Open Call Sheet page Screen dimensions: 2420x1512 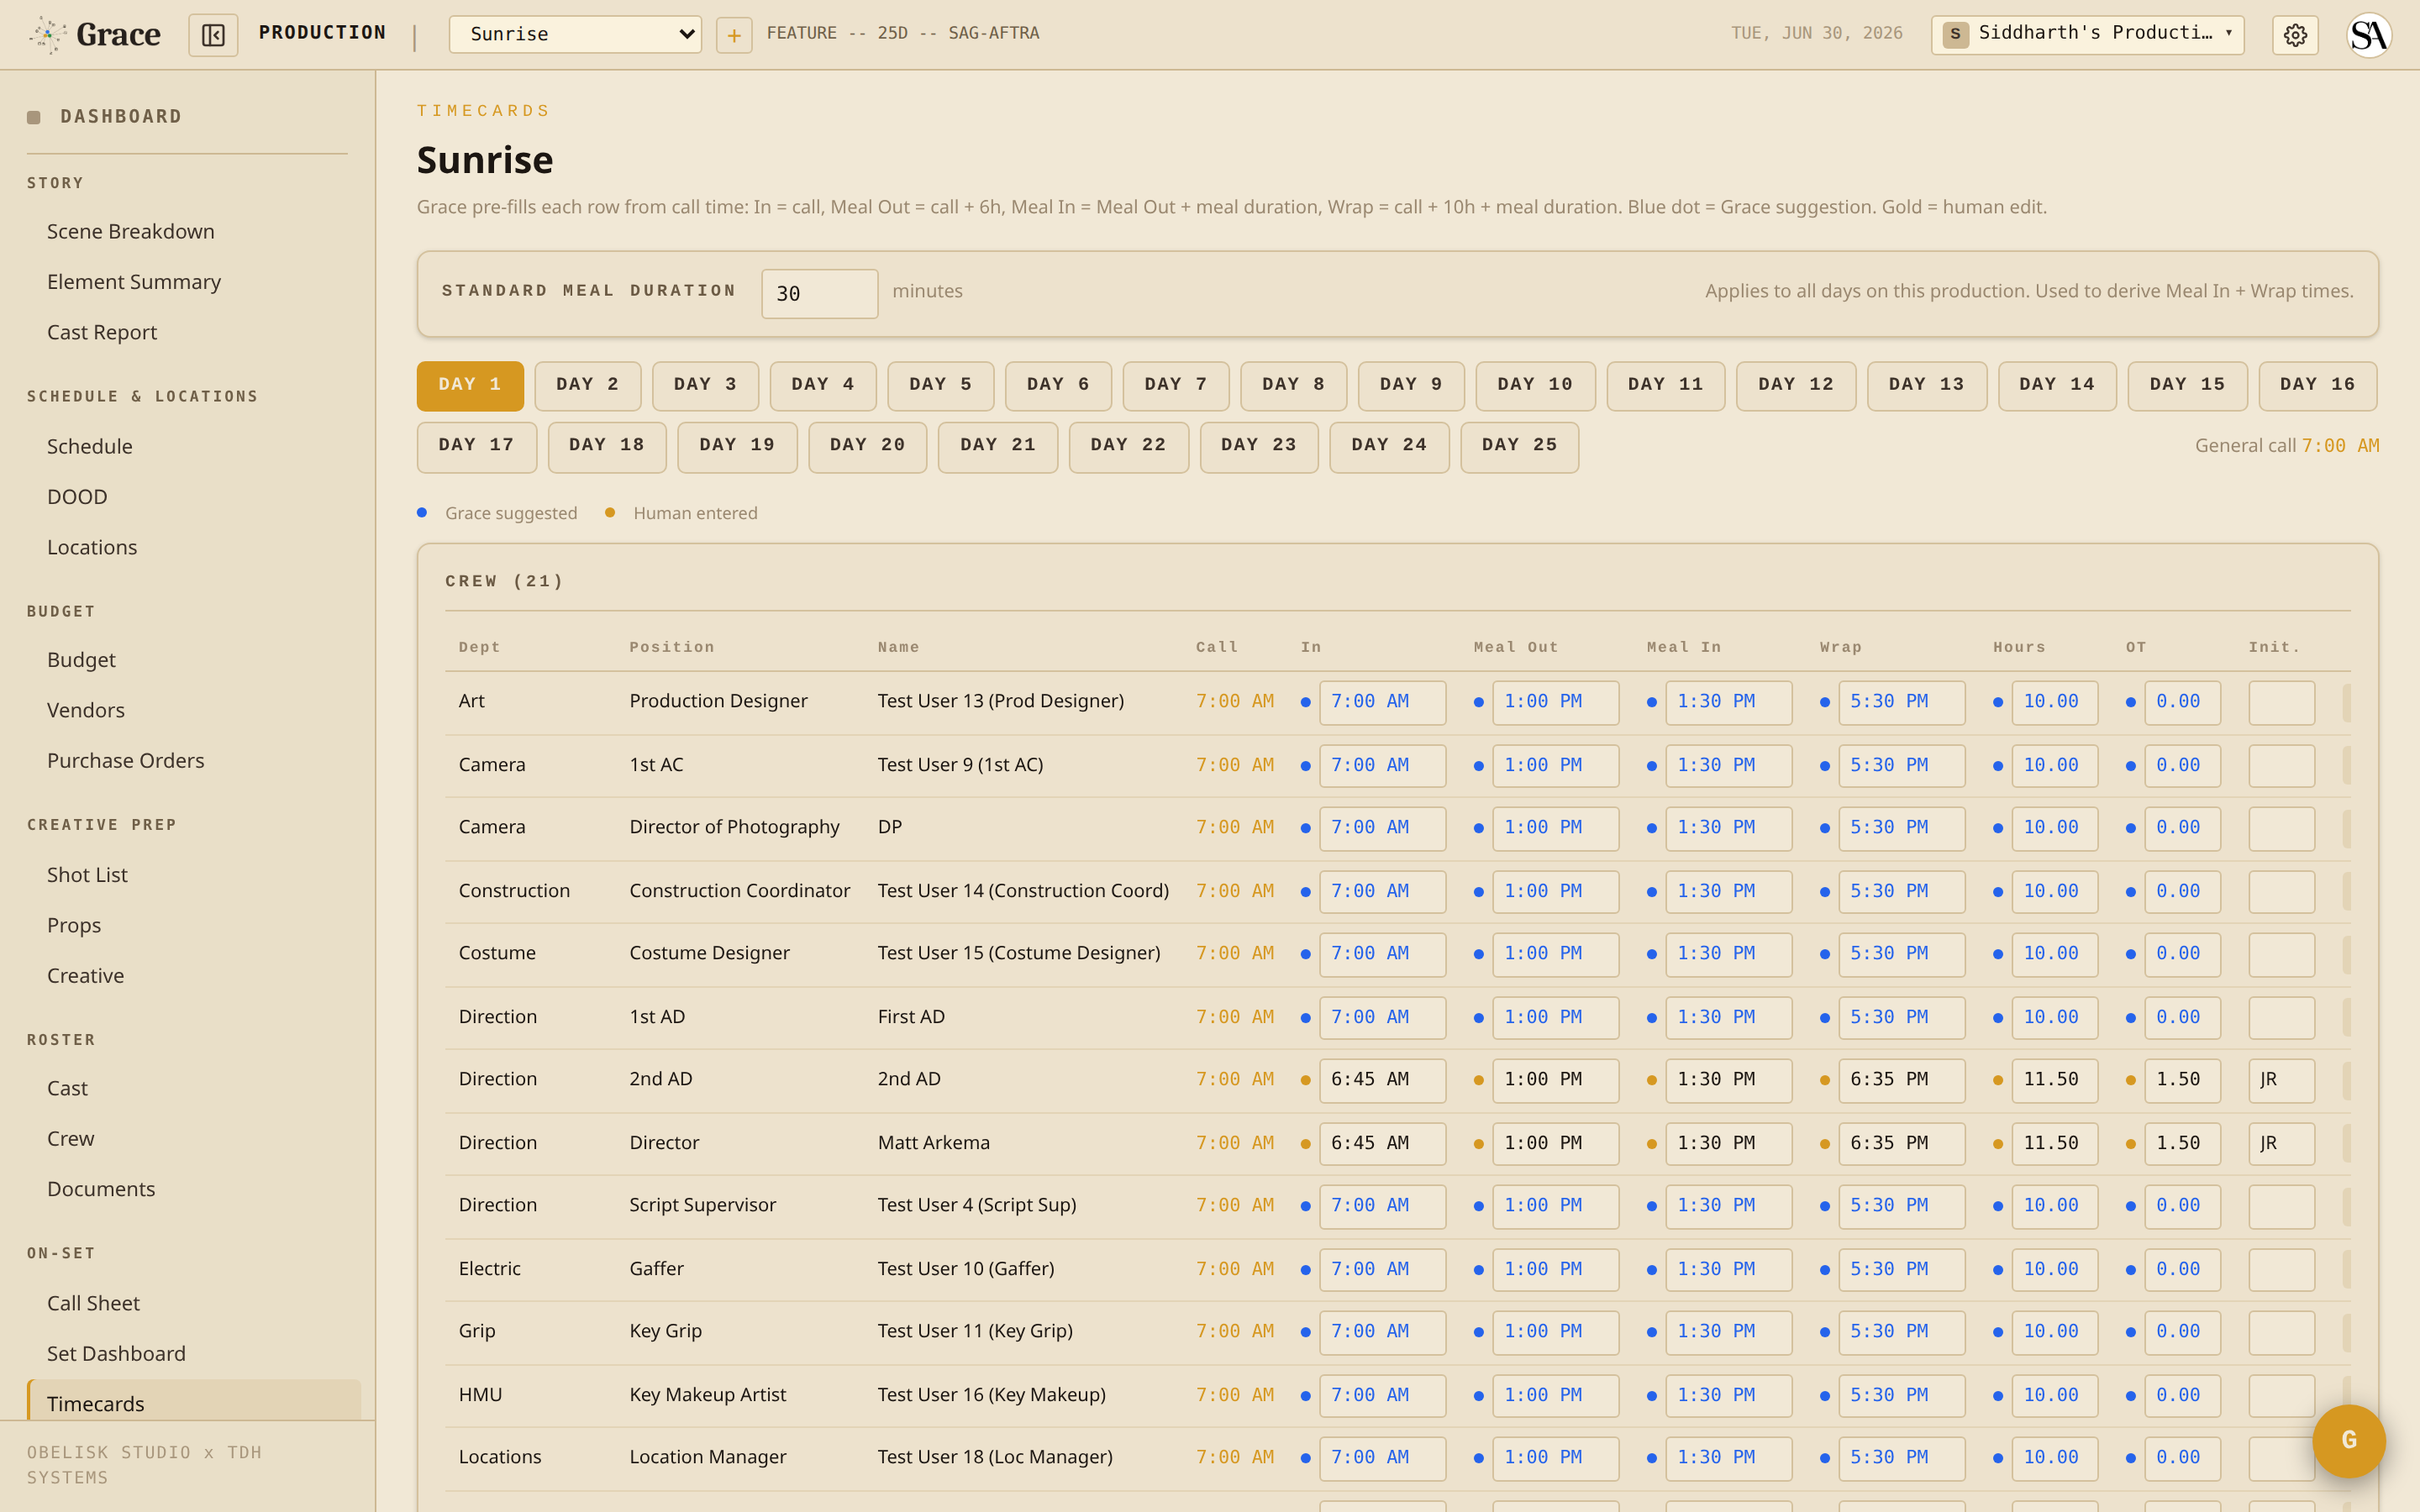coord(93,1303)
